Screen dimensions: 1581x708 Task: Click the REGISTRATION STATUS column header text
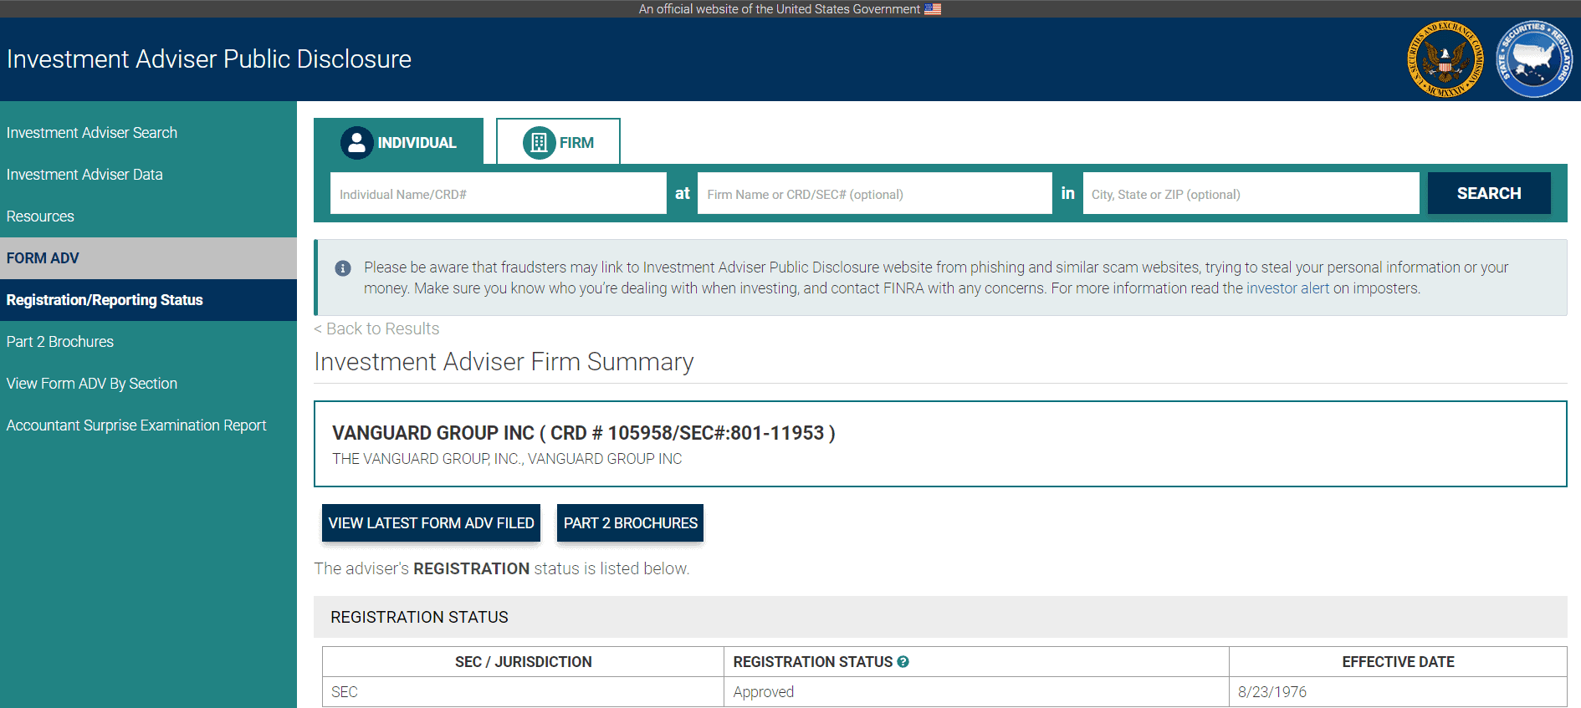813,662
